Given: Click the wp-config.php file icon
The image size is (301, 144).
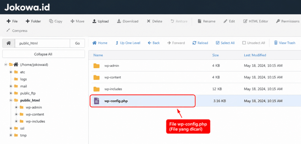Looking at the screenshot, I should point(97,101).
